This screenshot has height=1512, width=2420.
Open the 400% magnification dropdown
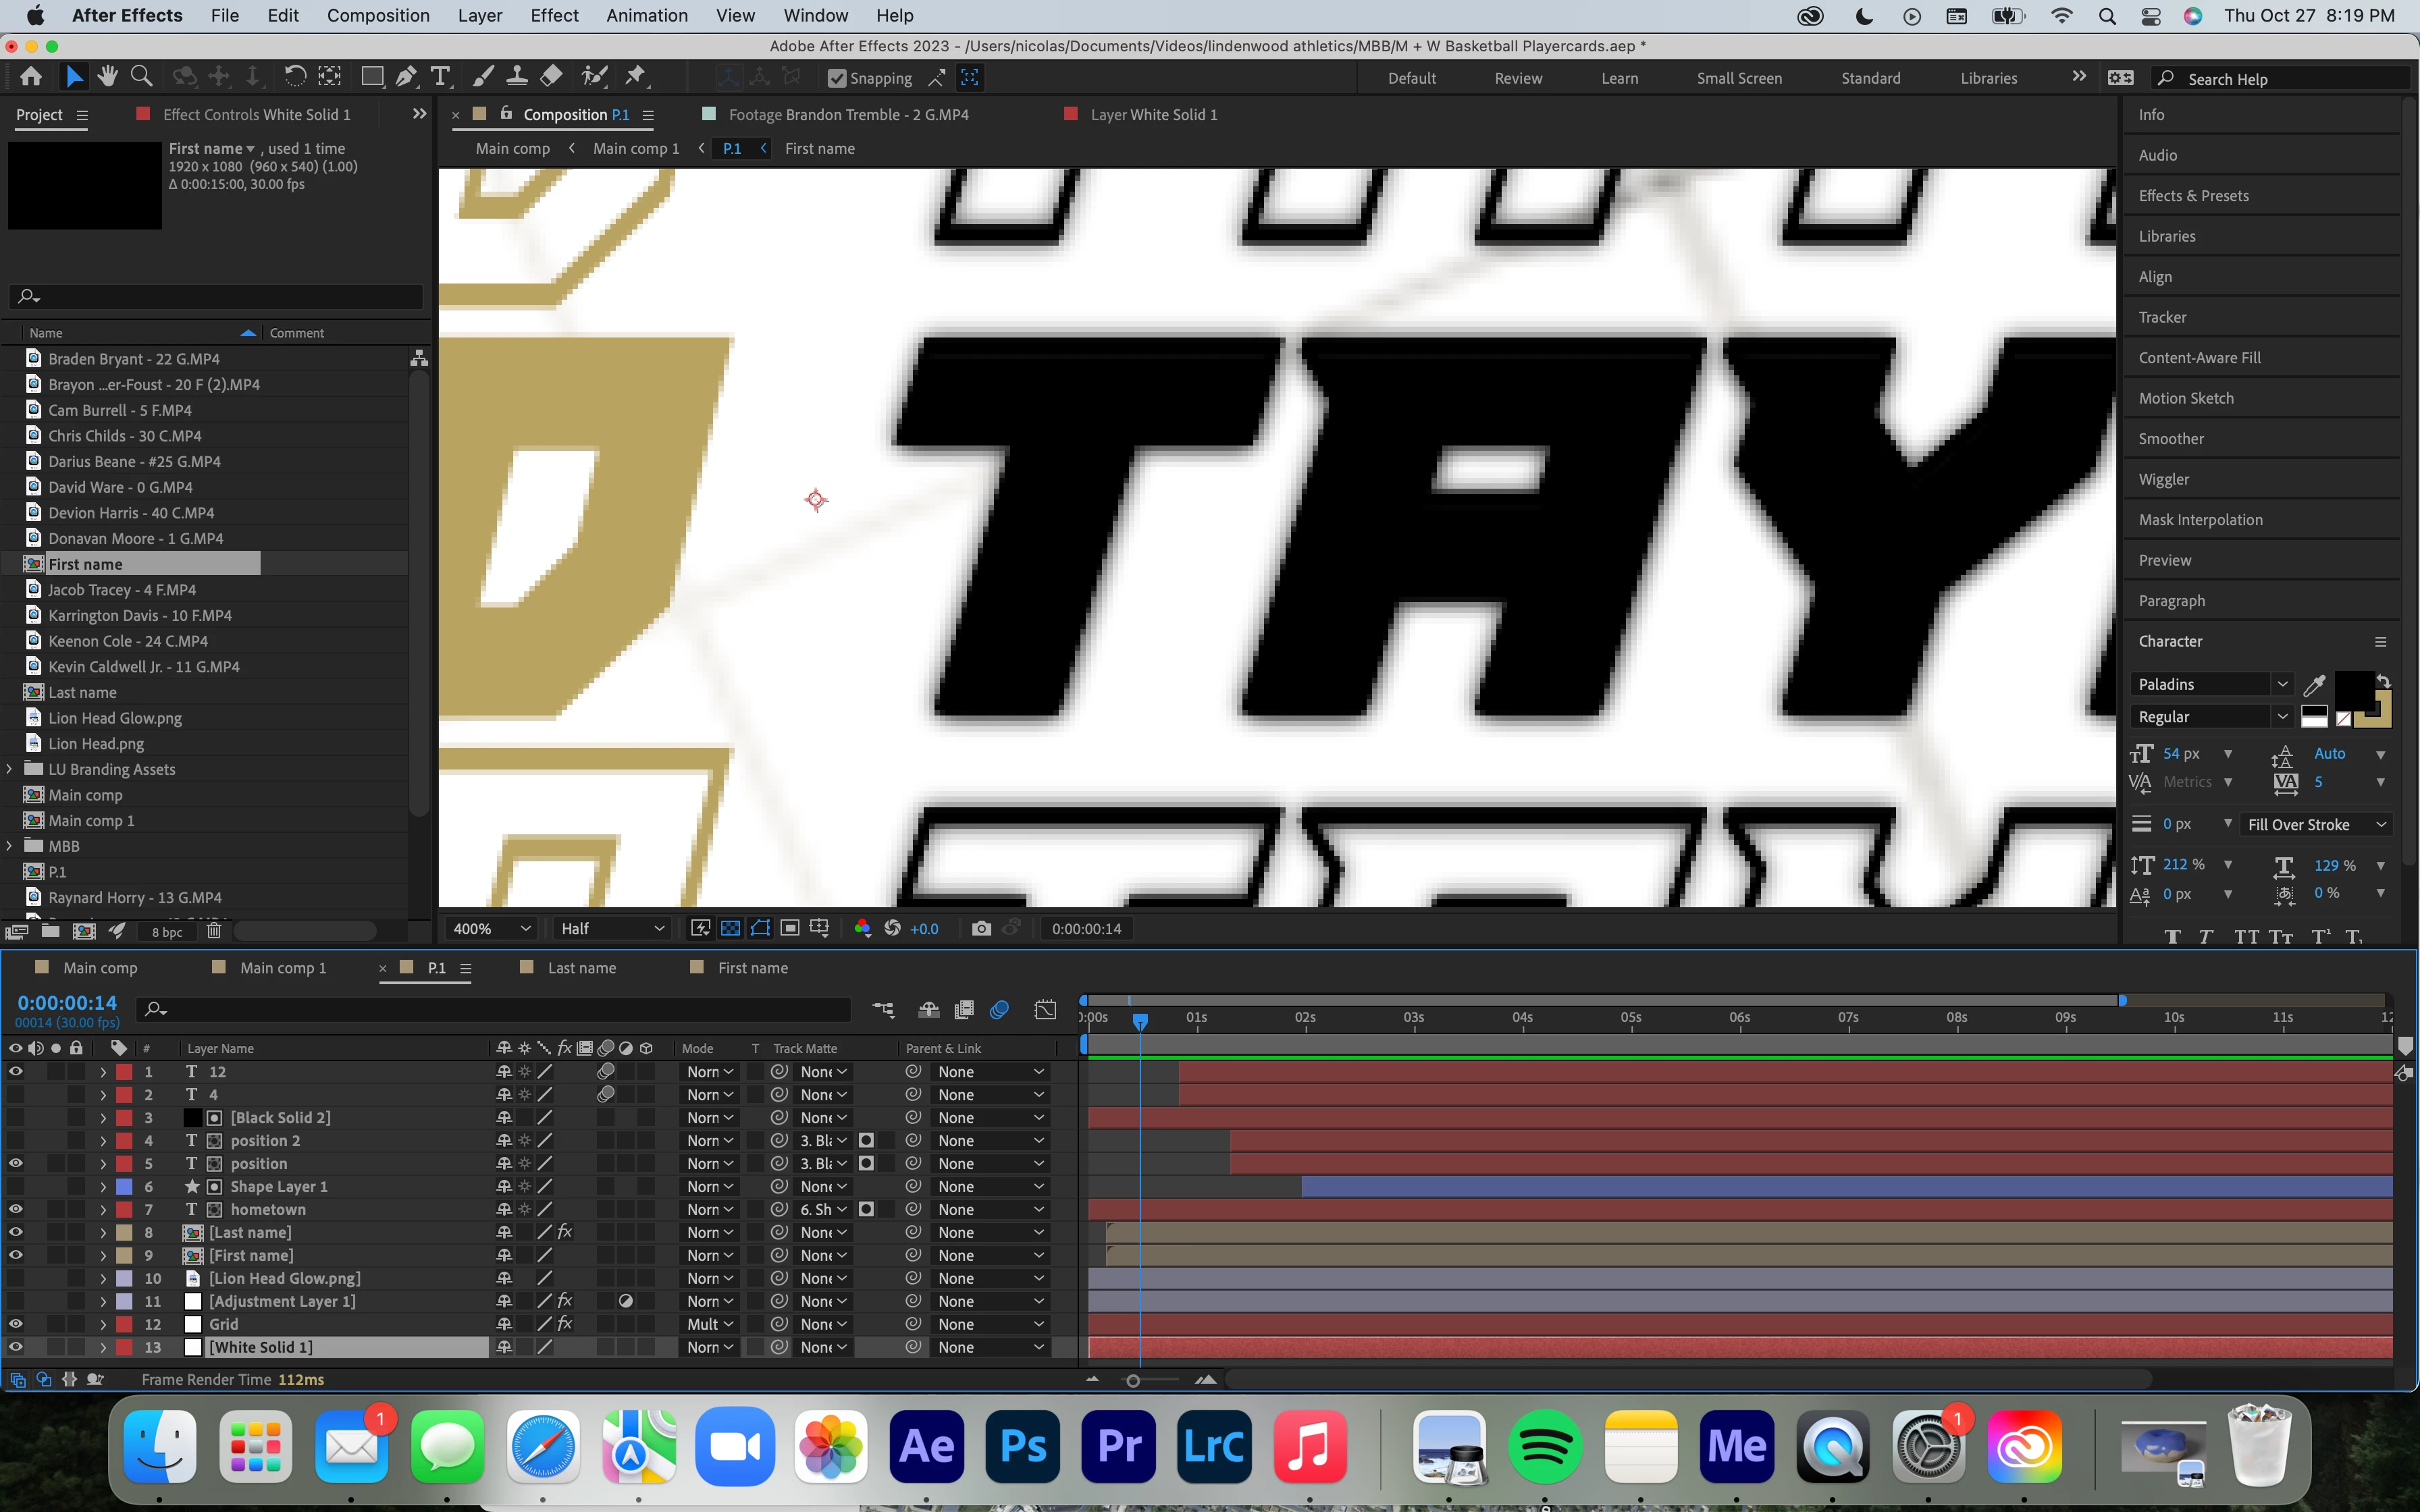click(491, 929)
